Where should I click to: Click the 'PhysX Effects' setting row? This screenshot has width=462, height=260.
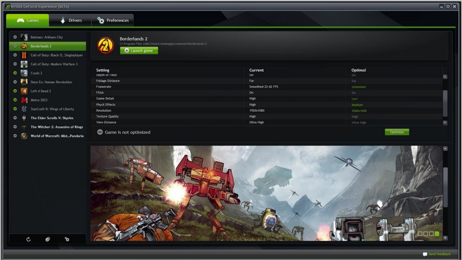tap(267, 105)
